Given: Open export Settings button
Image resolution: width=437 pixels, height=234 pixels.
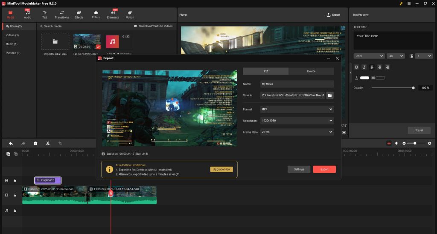Looking at the screenshot, I should pos(299,170).
